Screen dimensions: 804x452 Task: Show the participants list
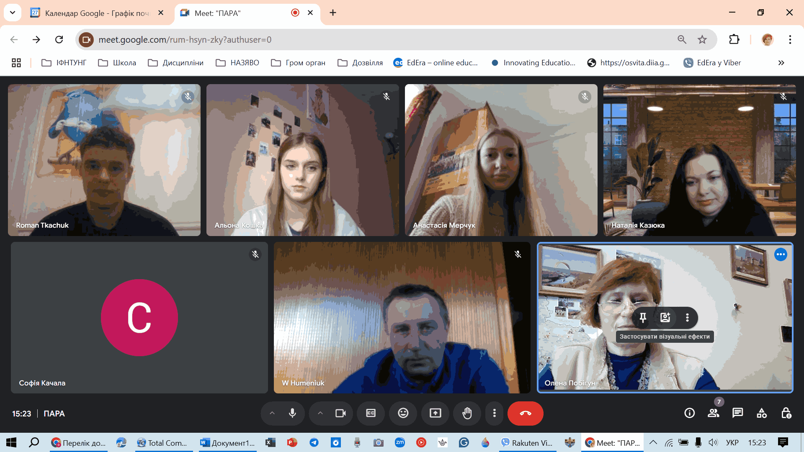[x=713, y=413]
